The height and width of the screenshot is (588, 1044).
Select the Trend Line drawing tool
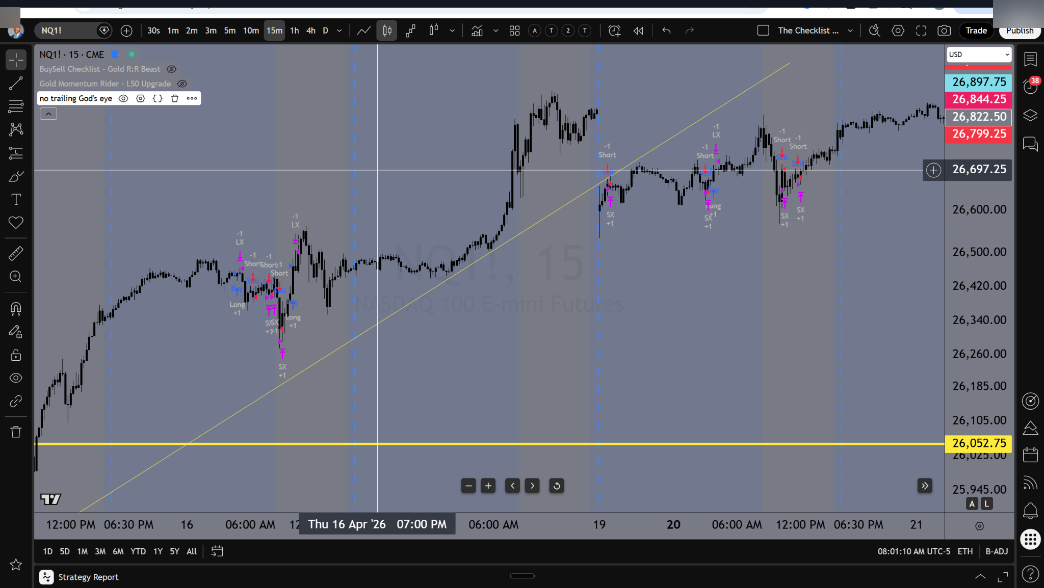click(16, 83)
